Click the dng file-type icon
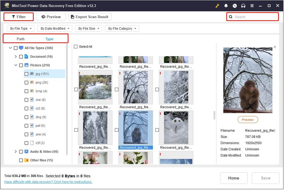 [32, 117]
